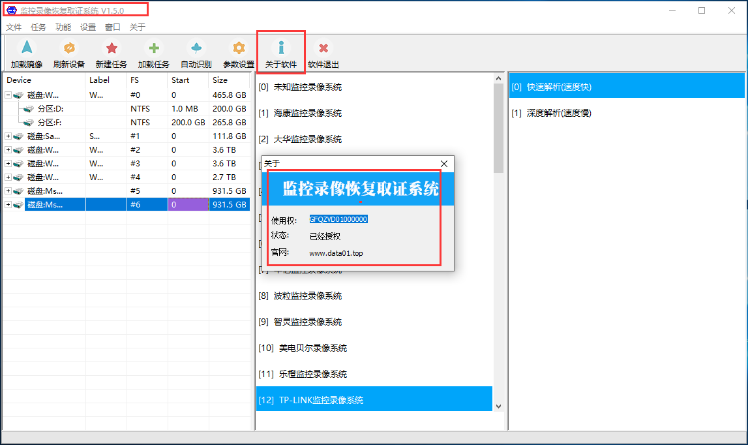Collapse the first disk 磁盘:W... #0 tree node
Image resolution: width=748 pixels, height=445 pixels.
click(8, 95)
